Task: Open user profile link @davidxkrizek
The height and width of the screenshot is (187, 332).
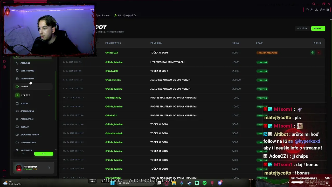Action: [114, 133]
